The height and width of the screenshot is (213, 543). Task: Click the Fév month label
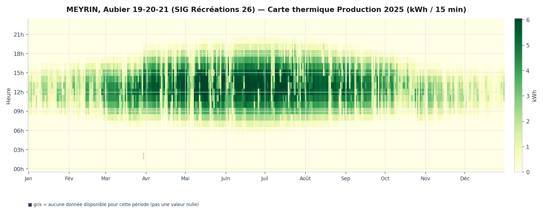click(x=69, y=179)
